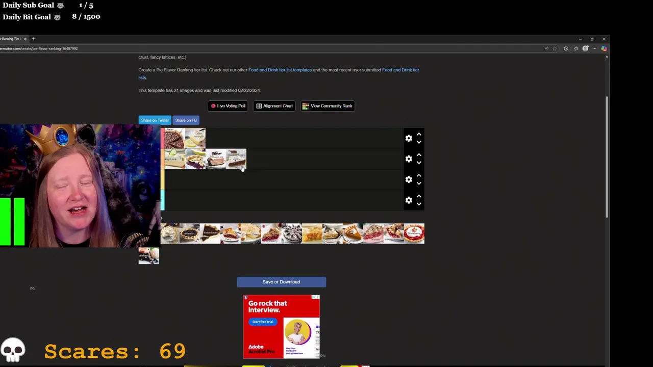Click the AdChoices icon on the Adobe ad
Screen dimensions: 653x367
(314, 297)
